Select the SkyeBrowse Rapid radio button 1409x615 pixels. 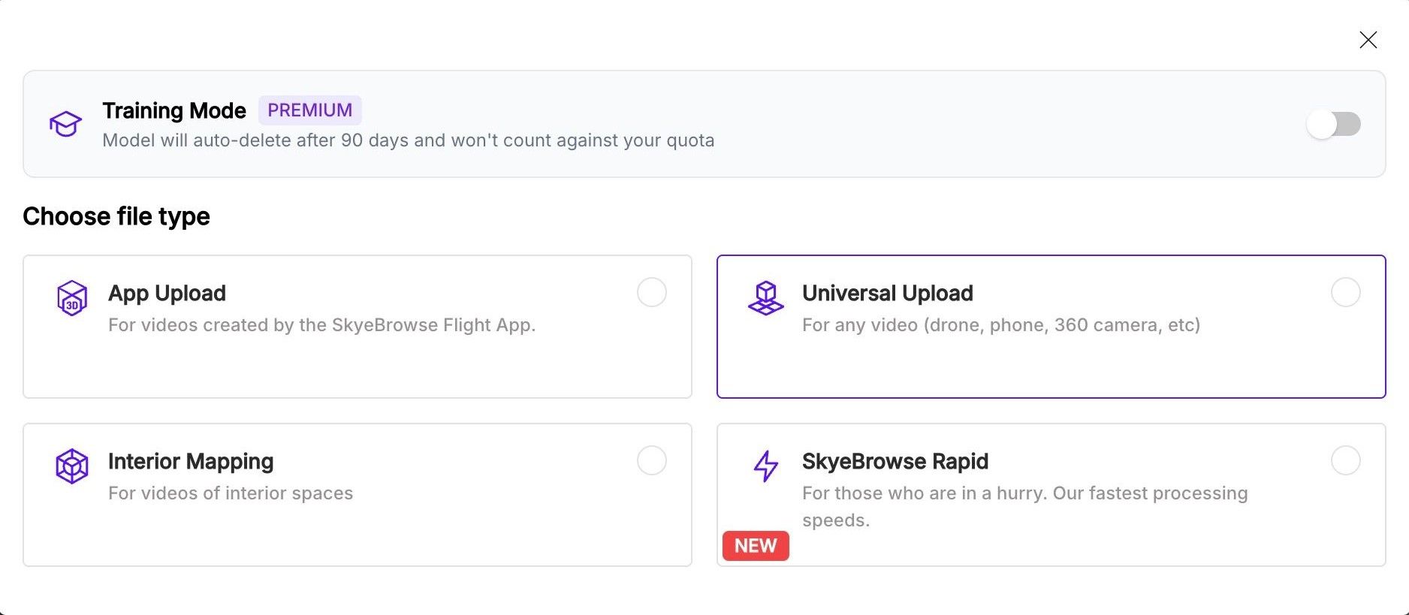(x=1345, y=460)
